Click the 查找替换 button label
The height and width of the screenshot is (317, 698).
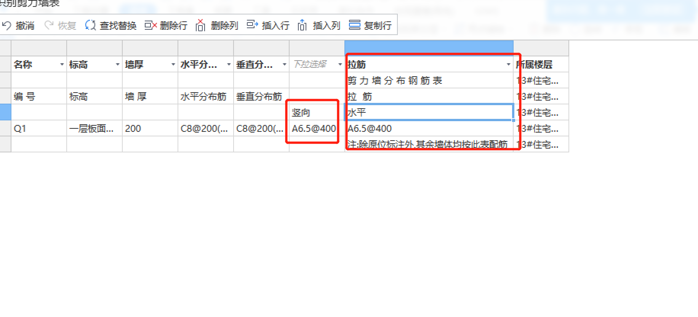(118, 26)
